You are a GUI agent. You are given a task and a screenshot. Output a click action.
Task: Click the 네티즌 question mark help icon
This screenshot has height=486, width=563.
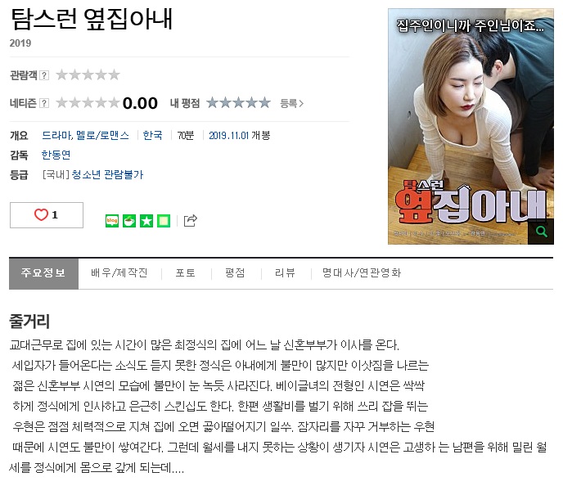tap(44, 103)
